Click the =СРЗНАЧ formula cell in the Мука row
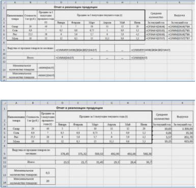The width and height of the screenshot is (196, 188). click(x=156, y=38)
